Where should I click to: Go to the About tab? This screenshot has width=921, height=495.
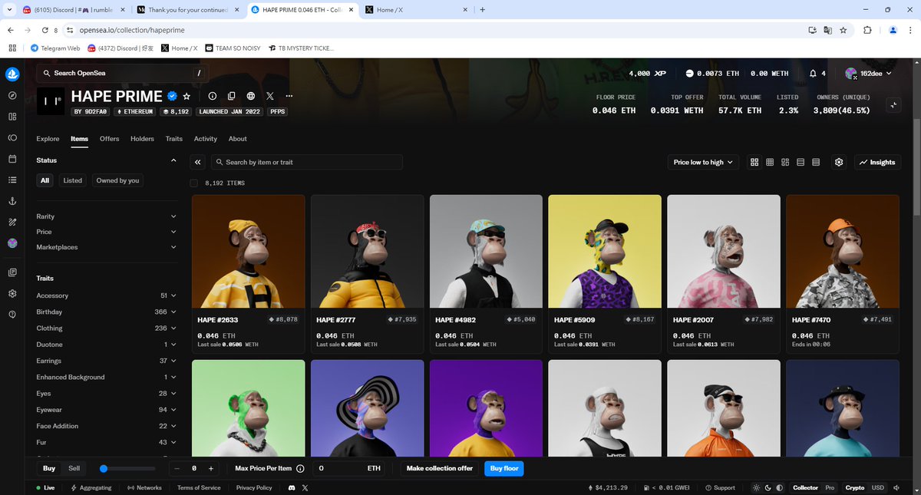(x=238, y=139)
